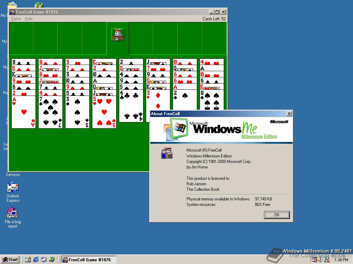Click the FreeCell window title bar icon
Screen dimensions: 353x264
click(x=13, y=12)
